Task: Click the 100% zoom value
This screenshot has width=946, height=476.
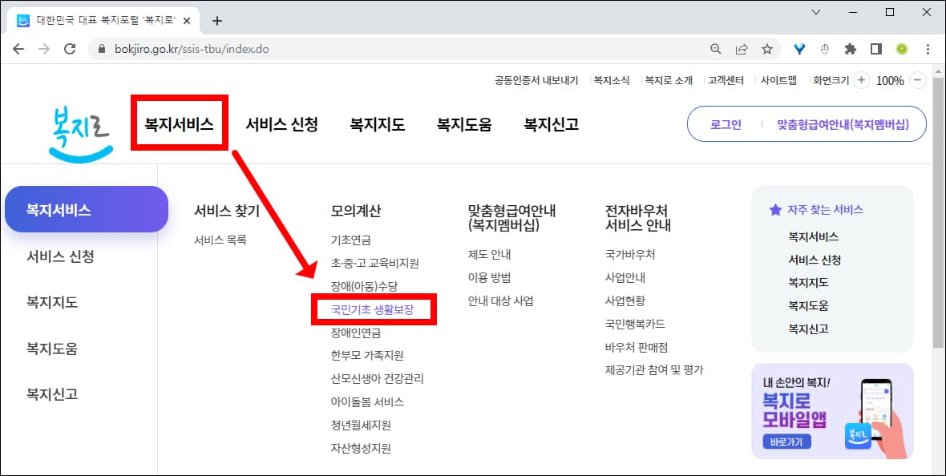Action: click(890, 81)
